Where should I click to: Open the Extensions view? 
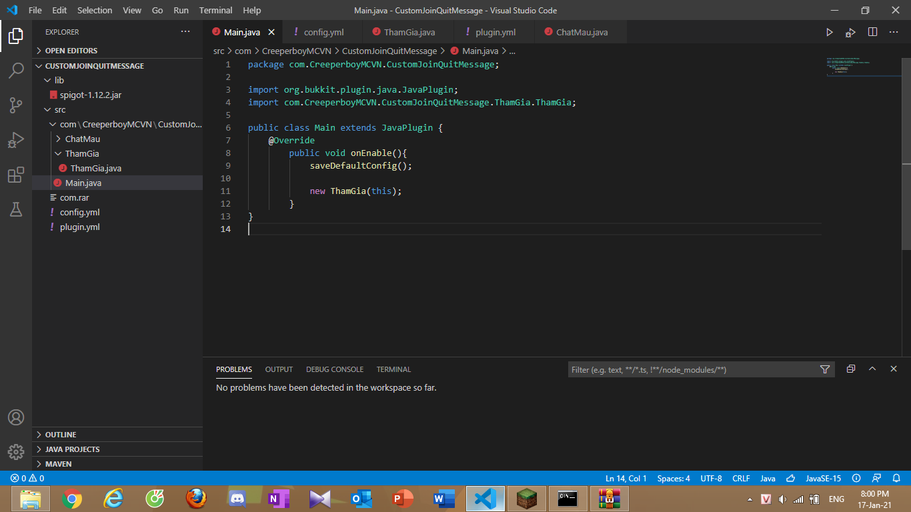[x=16, y=175]
